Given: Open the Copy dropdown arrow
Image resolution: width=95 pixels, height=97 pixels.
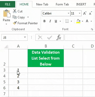Looking at the screenshot, I should point(28,17).
